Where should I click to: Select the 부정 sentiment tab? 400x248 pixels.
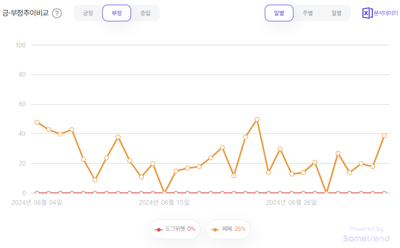(117, 13)
